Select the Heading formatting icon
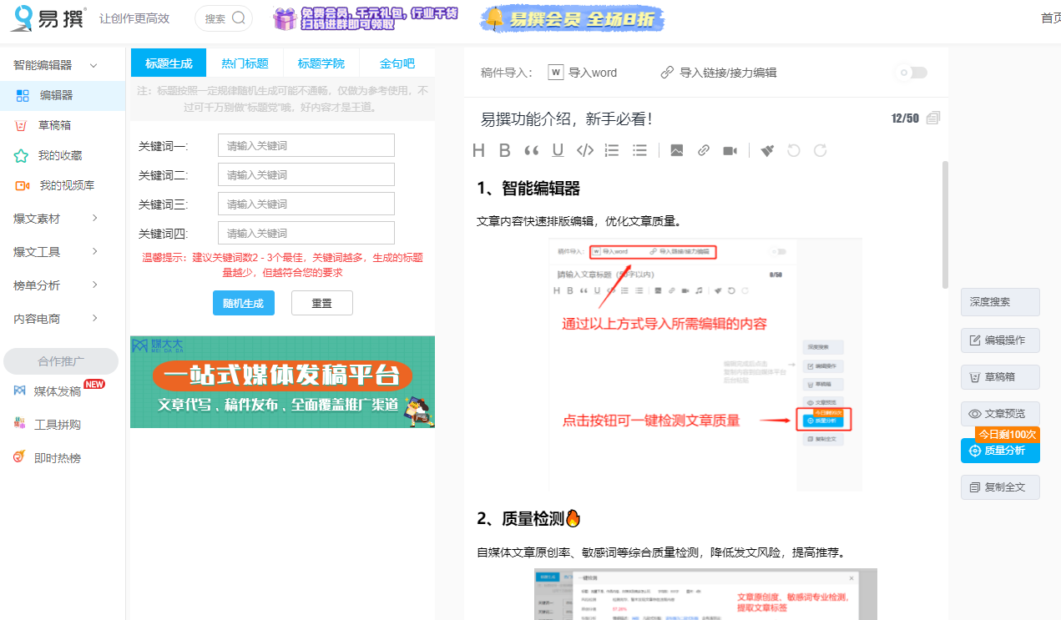Image resolution: width=1061 pixels, height=620 pixels. point(478,150)
